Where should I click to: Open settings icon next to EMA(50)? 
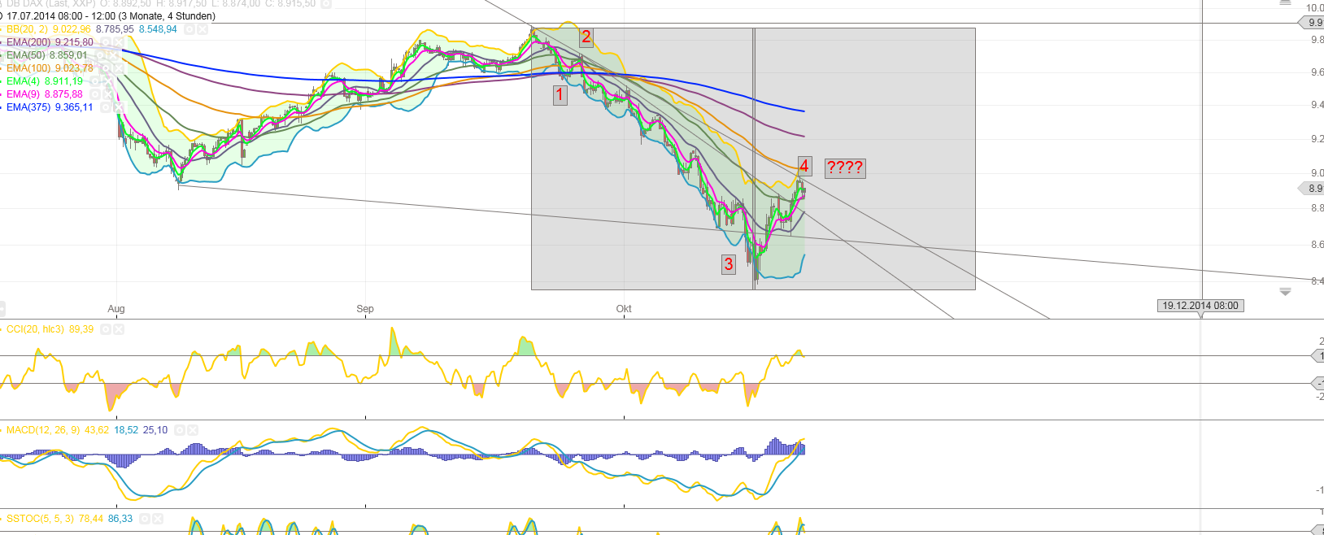(x=100, y=55)
